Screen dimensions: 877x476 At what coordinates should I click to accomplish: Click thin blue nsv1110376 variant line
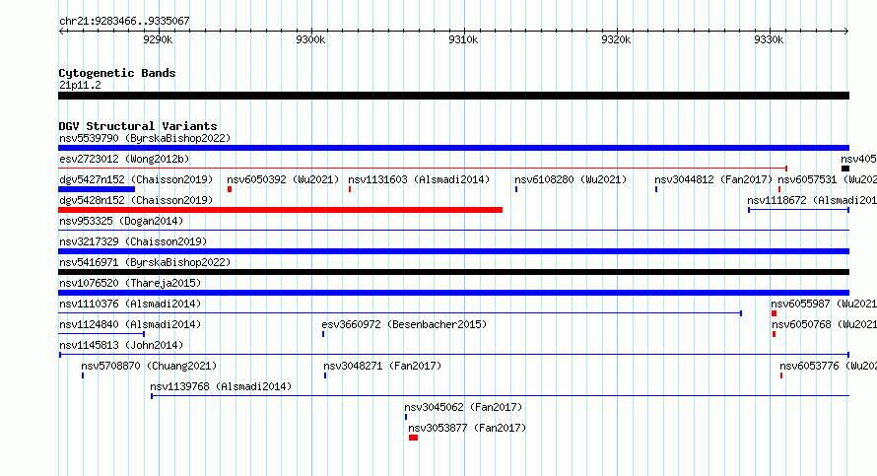pyautogui.click(x=400, y=313)
